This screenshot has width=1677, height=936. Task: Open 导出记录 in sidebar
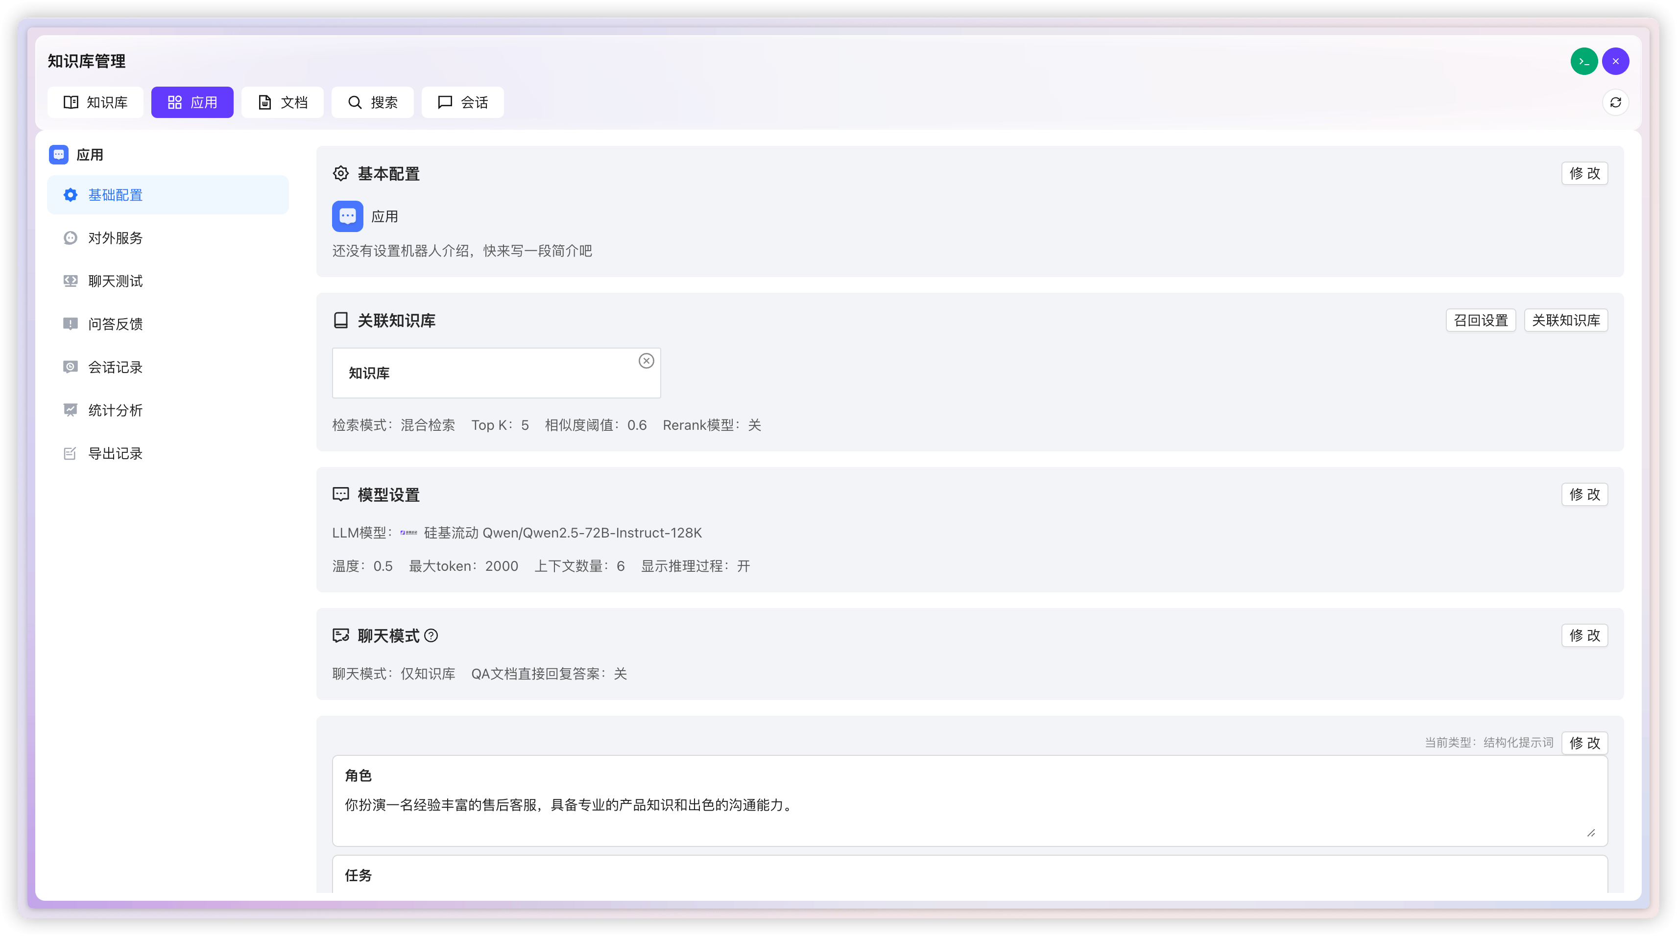[168, 453]
